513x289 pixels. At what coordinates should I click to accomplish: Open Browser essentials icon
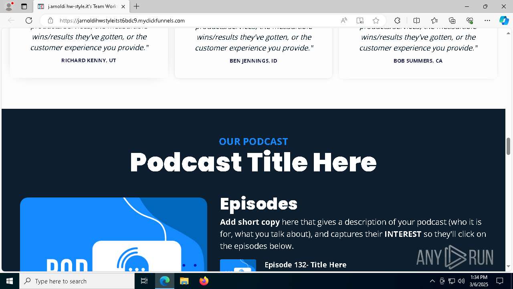coord(470,20)
